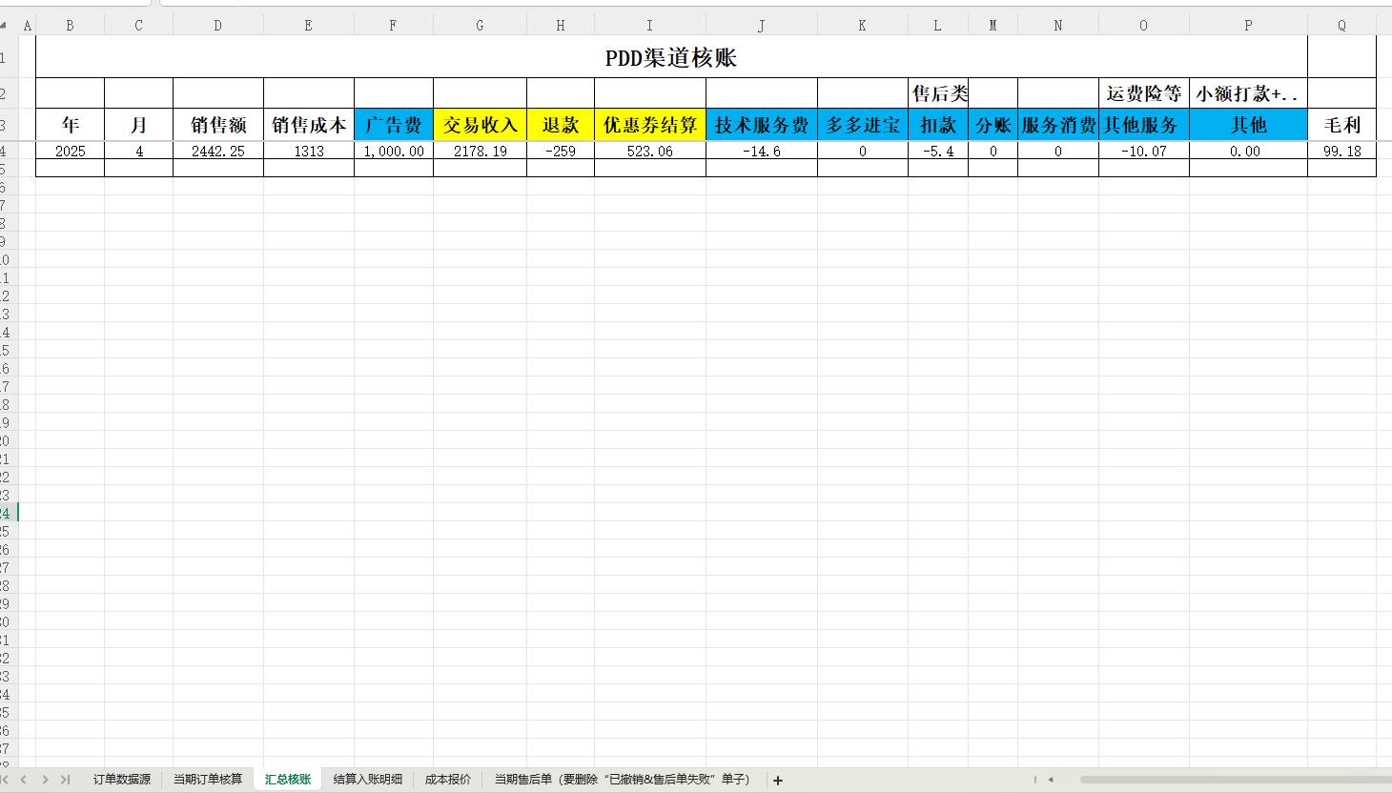The height and width of the screenshot is (793, 1392).
Task: Click the yellow 交易收入 header cell
Action: coord(480,125)
